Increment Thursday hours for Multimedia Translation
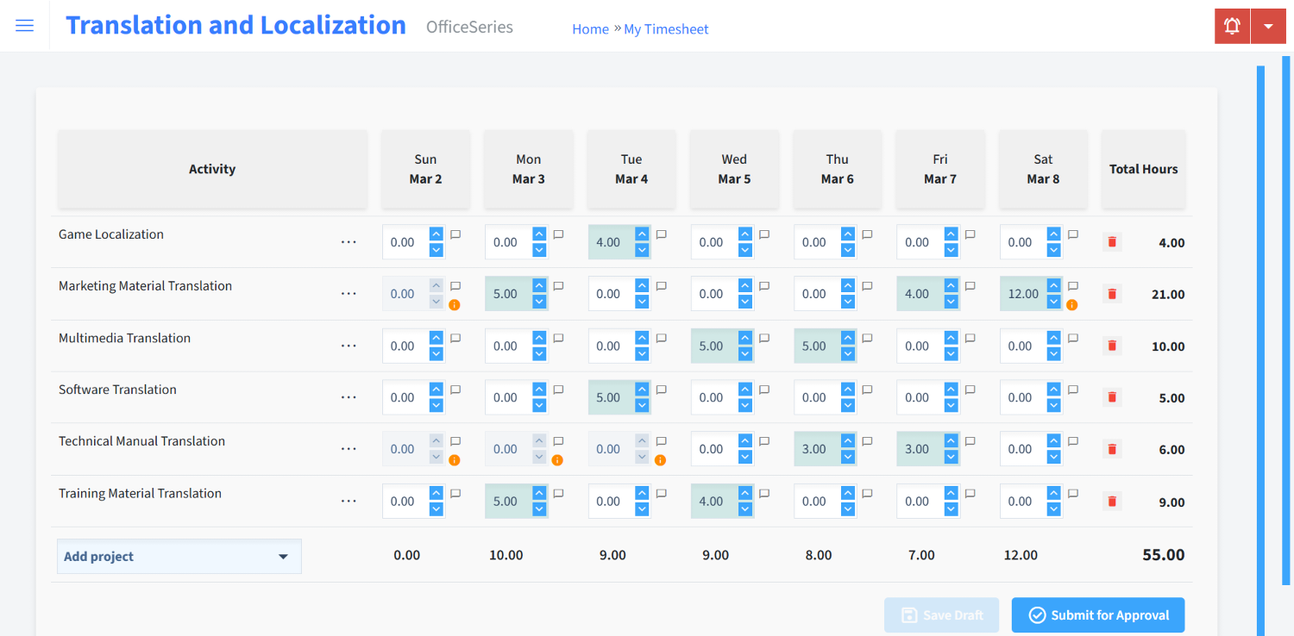The height and width of the screenshot is (636, 1294). coord(847,339)
